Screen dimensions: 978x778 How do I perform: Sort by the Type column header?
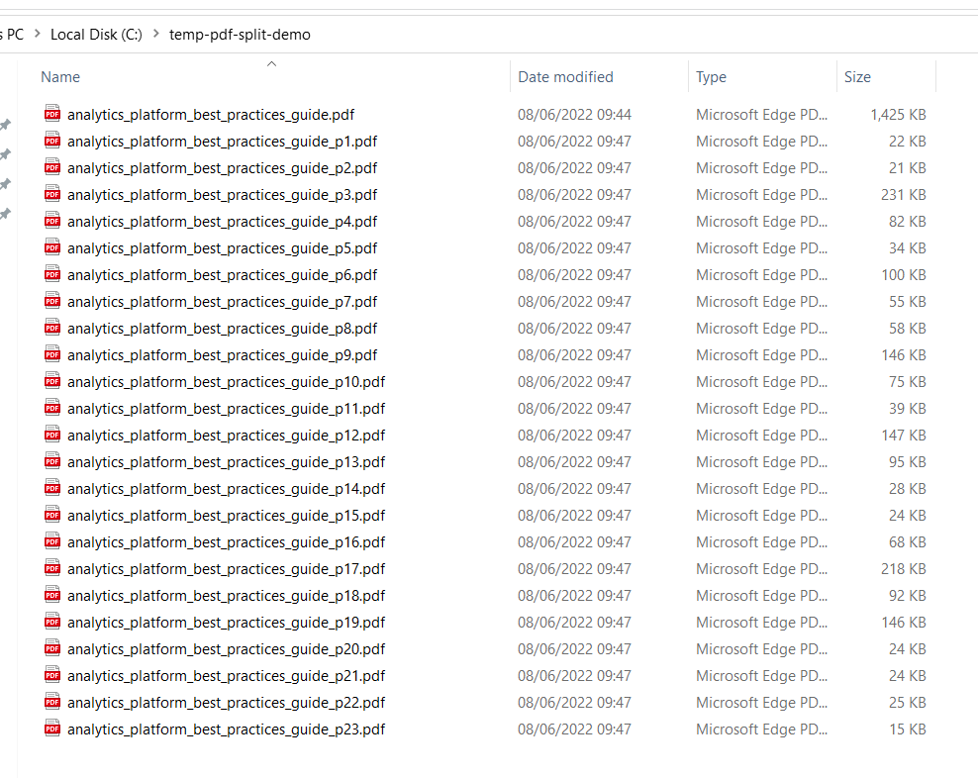pos(711,77)
